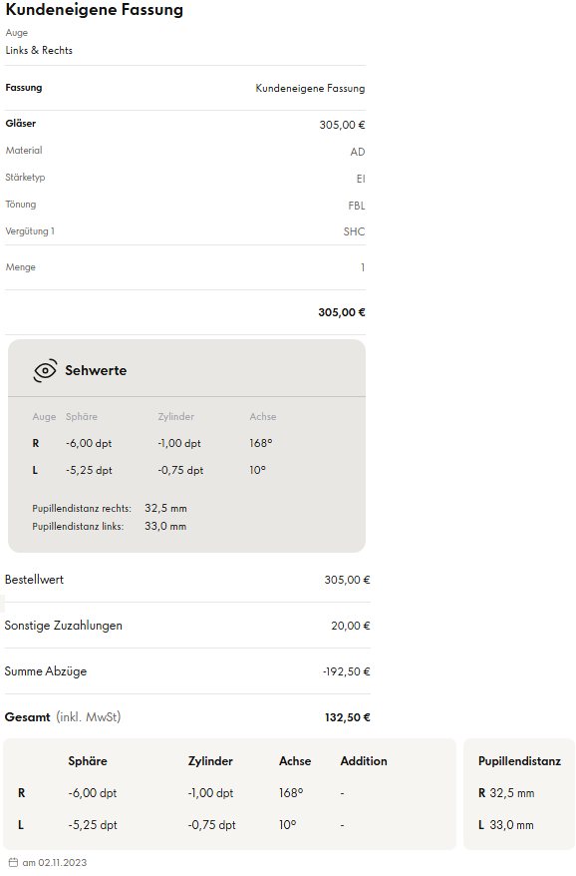Click the Summe Abzüge amount -192,50 €

[346, 671]
